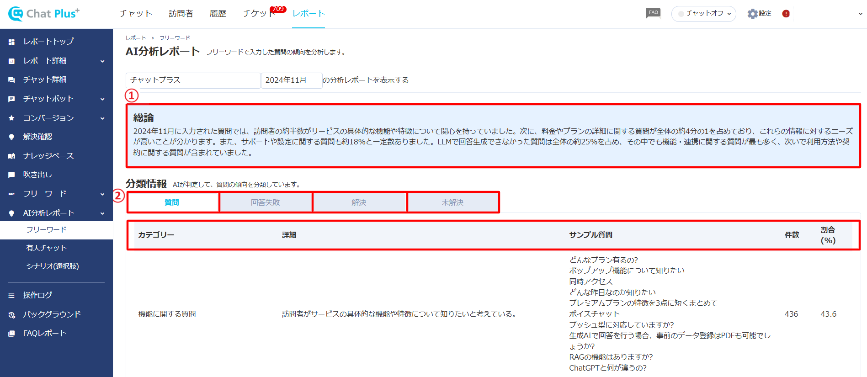Screen dimensions: 867x377
Task: Open settings gear icon
Action: [x=752, y=14]
